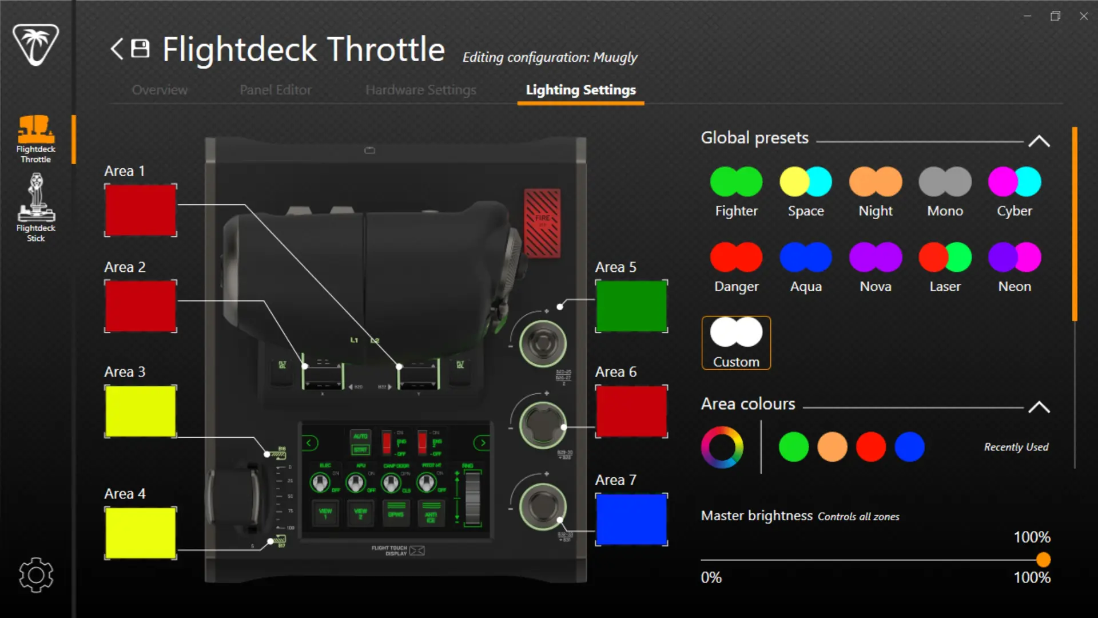Screen dimensions: 1098x618
Task: Select the red Area 1 colour box
Action: [x=140, y=210]
